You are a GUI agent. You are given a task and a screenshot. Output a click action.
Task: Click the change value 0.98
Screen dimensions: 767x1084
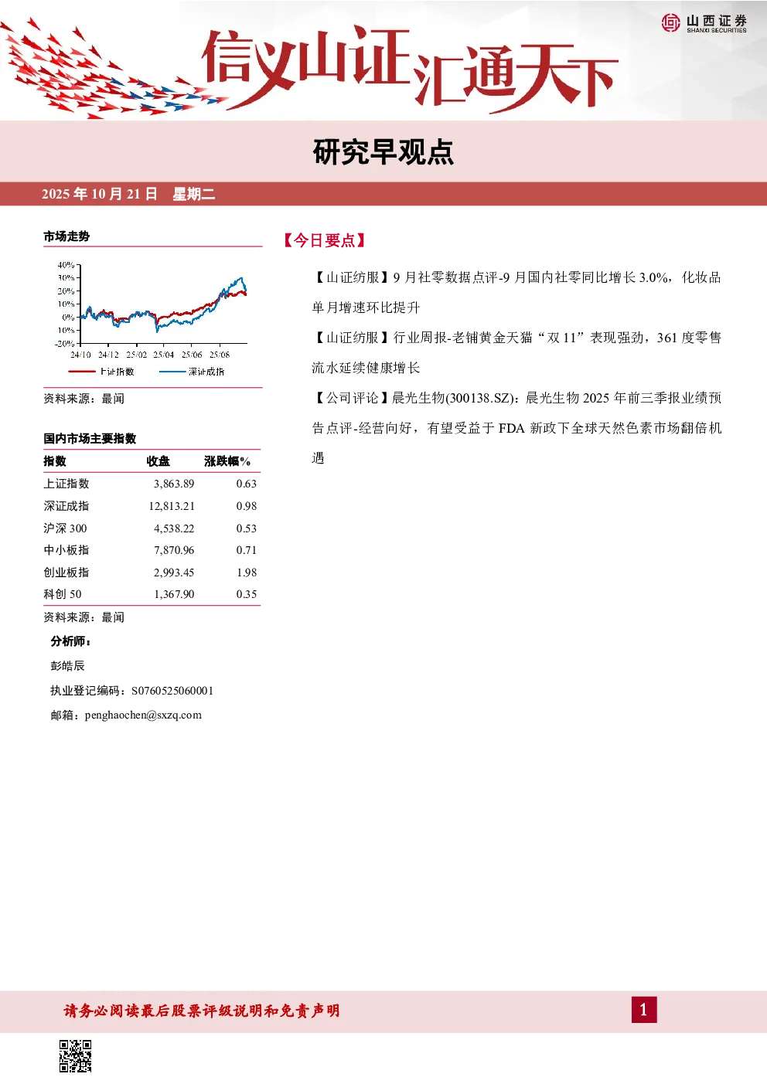pos(247,506)
